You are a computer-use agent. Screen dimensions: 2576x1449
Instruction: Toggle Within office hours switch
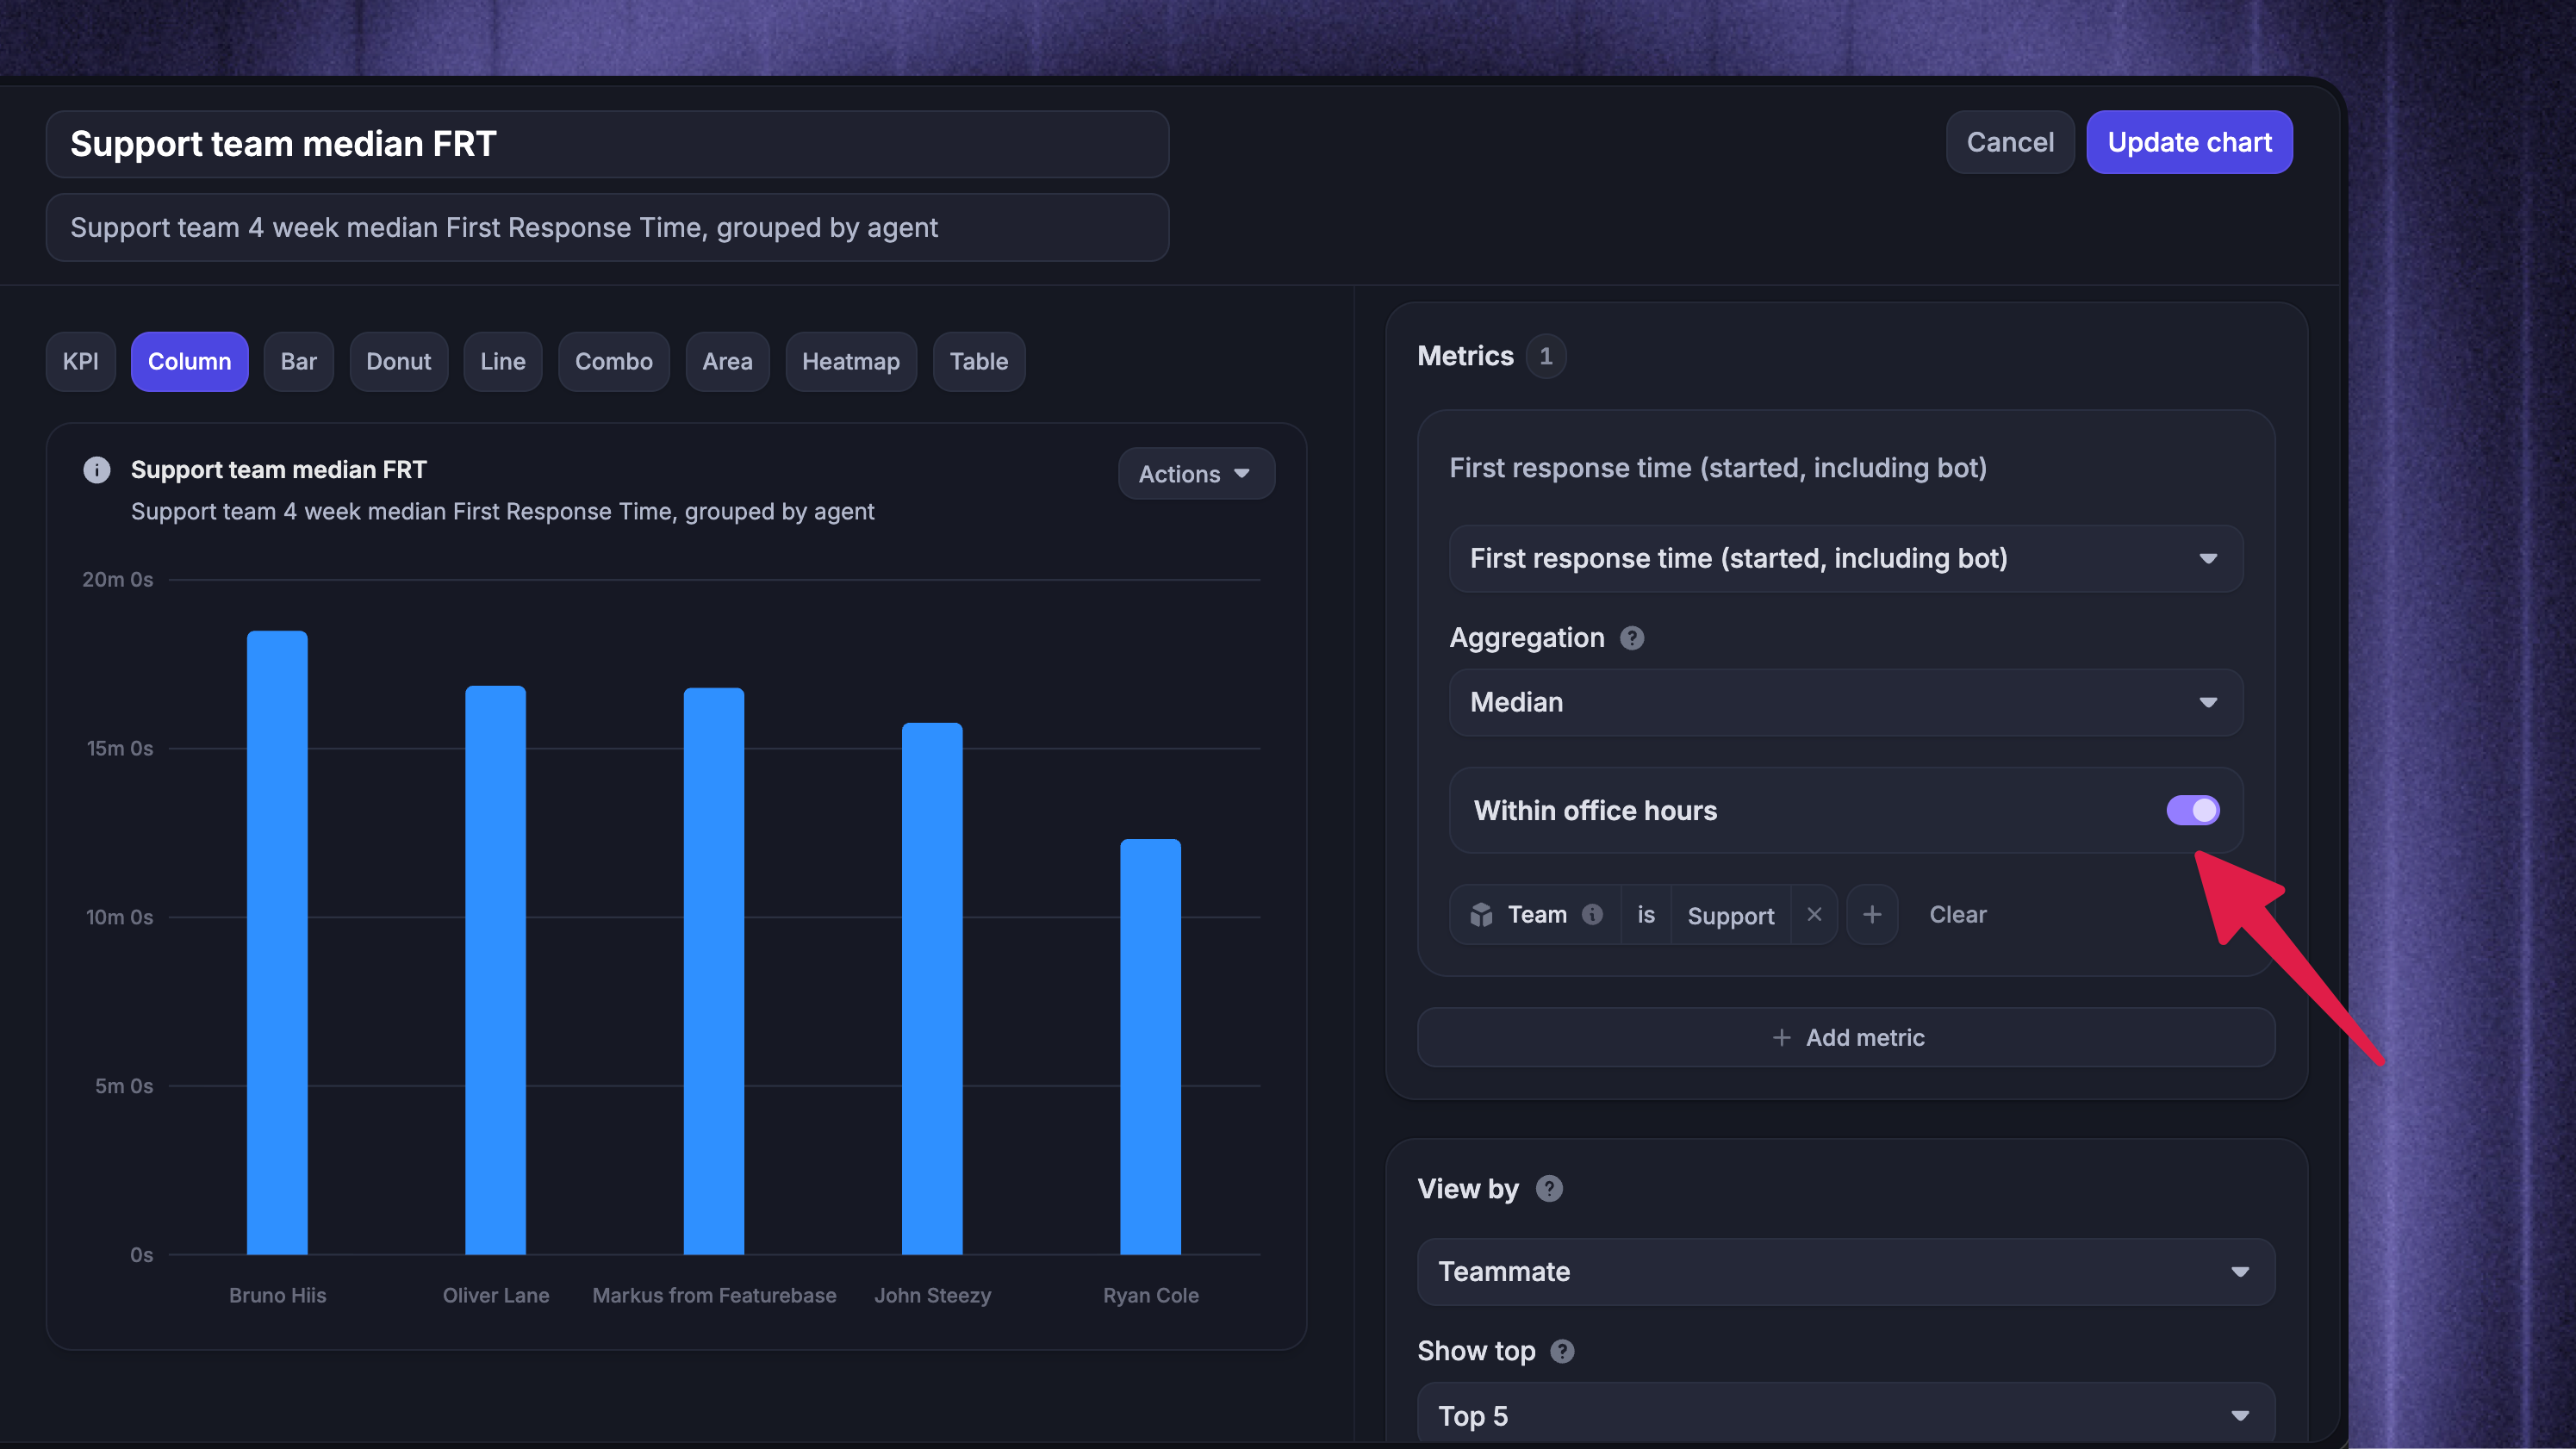2193,810
